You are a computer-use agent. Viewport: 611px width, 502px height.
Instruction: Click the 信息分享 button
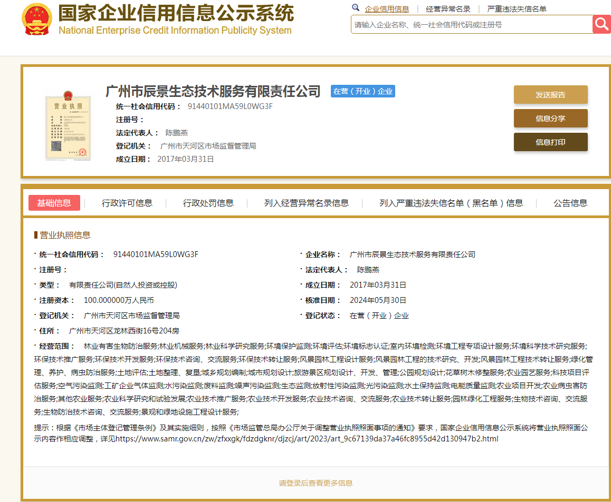pos(550,119)
